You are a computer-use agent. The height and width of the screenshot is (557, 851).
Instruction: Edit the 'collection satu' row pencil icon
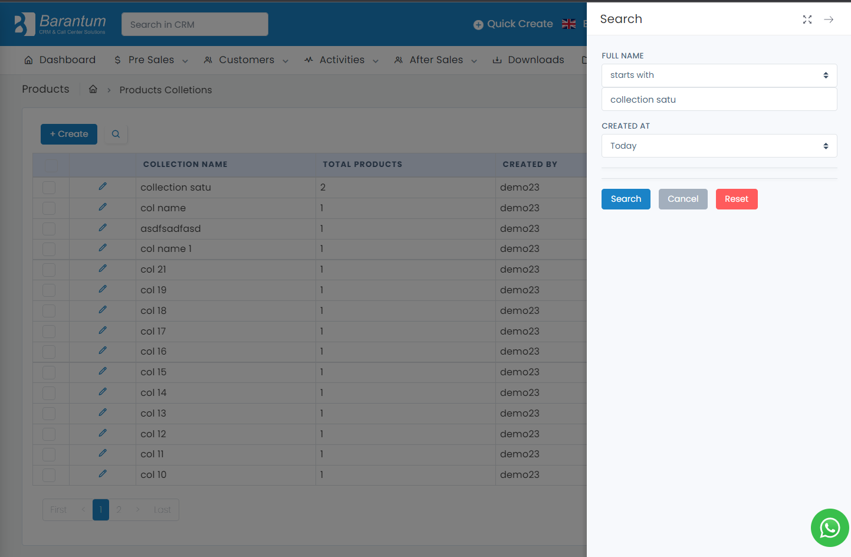(103, 186)
